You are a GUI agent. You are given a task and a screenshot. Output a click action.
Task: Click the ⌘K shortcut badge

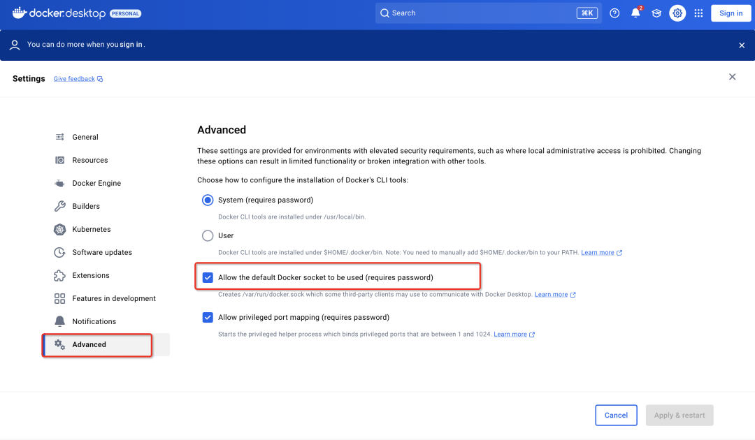click(587, 13)
